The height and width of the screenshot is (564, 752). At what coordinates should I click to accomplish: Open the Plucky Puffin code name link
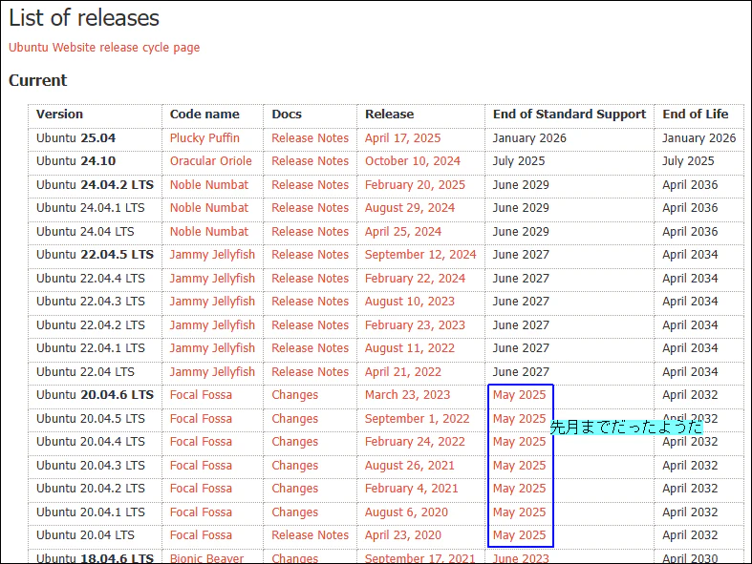click(204, 138)
